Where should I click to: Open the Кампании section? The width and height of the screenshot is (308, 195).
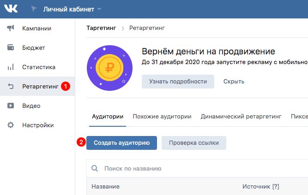pyautogui.click(x=37, y=29)
